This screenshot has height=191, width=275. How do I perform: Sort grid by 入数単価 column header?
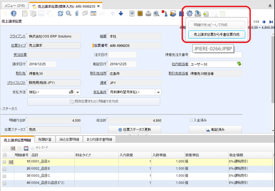(x=168, y=155)
